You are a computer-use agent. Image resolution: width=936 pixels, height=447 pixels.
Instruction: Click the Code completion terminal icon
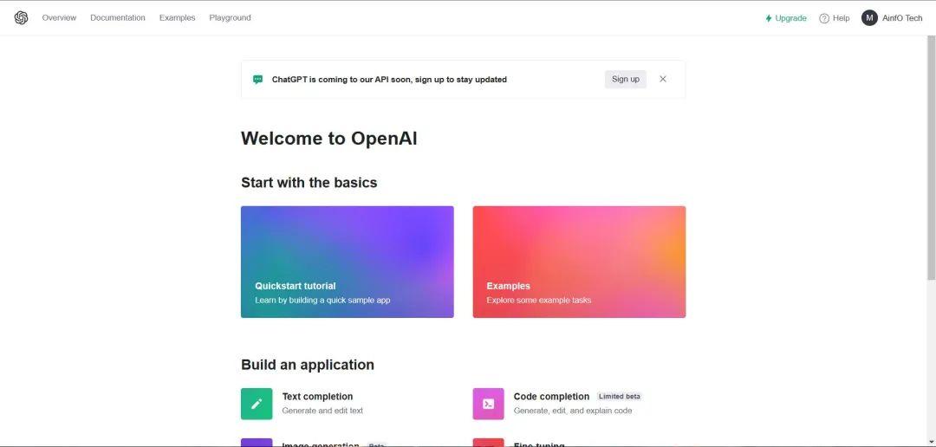click(488, 404)
